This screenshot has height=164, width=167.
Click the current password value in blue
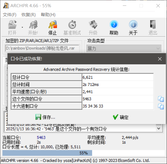(41, 138)
